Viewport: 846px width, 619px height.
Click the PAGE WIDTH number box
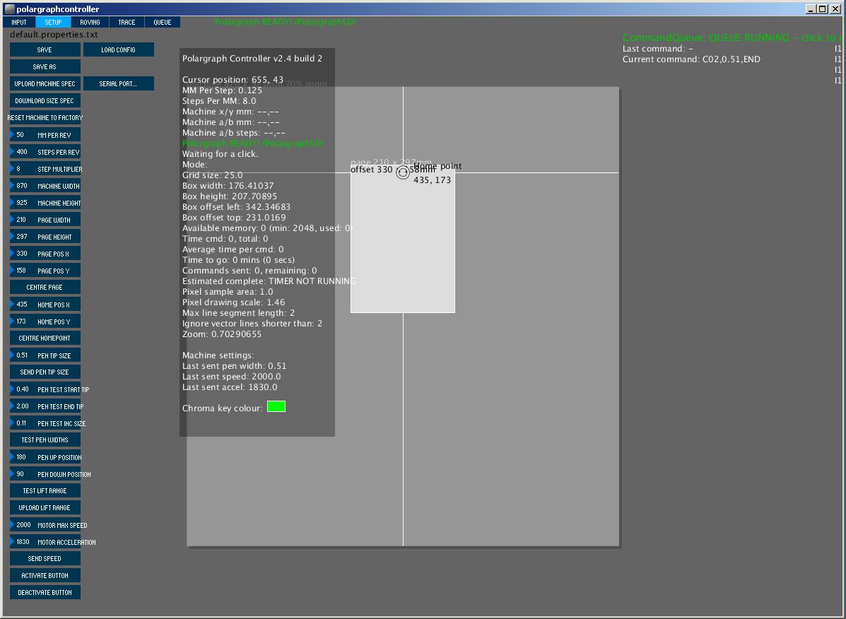click(45, 220)
